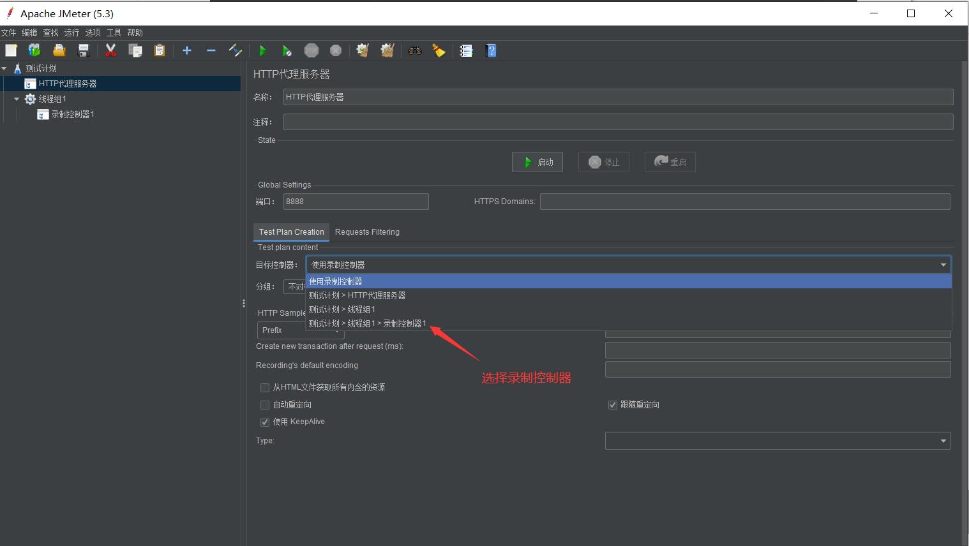Viewport: 969px width, 546px height.
Task: Uncheck 跟随重定向 checkbox
Action: click(x=613, y=405)
